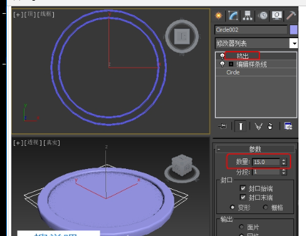Open the Display panel tab

point(277,16)
